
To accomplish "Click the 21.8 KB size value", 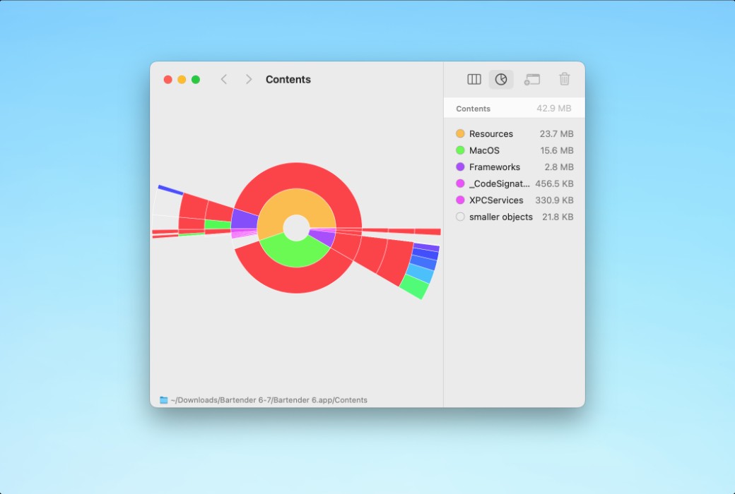I will pos(558,217).
